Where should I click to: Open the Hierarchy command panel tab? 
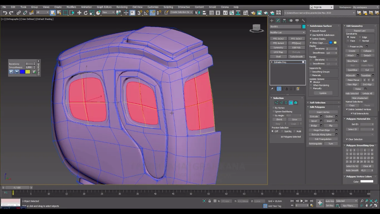tap(284, 21)
